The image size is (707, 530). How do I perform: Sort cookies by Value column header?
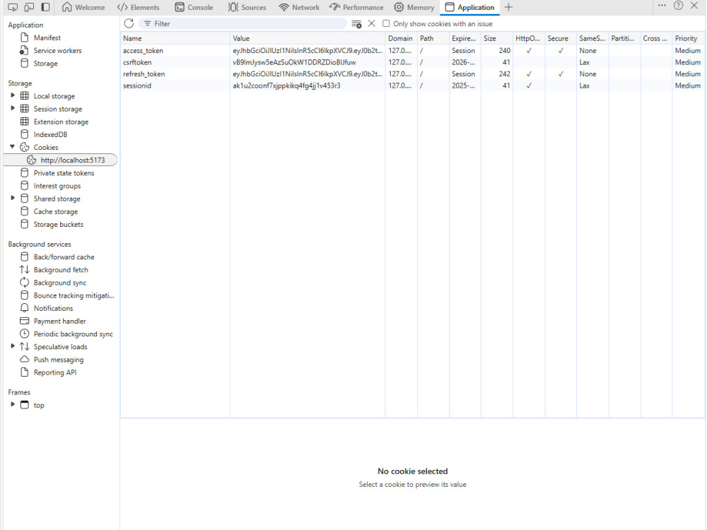pos(308,38)
